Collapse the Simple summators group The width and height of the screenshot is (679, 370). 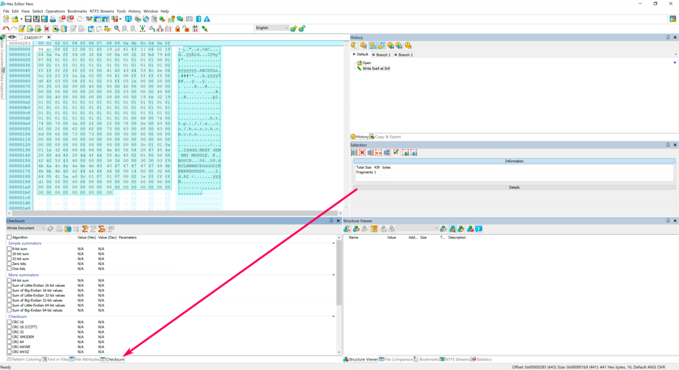(x=334, y=243)
